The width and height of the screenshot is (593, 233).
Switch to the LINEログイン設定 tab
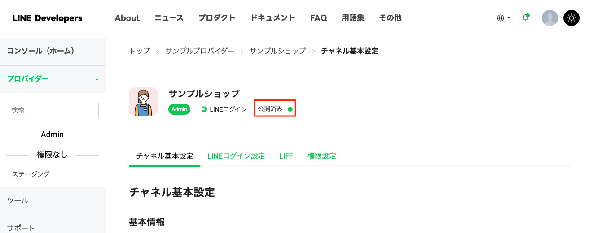(x=236, y=156)
